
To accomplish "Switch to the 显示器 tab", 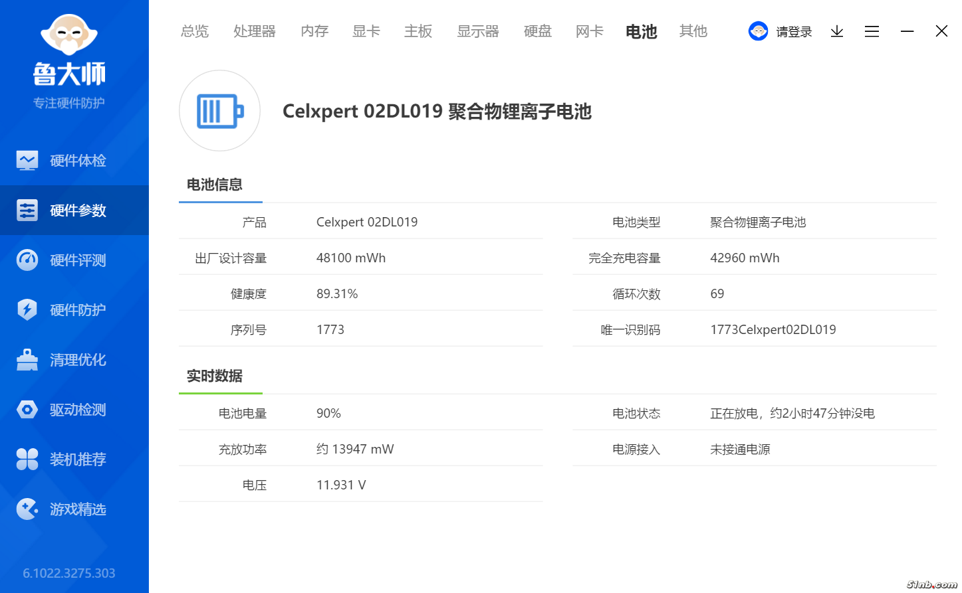I will 478,31.
